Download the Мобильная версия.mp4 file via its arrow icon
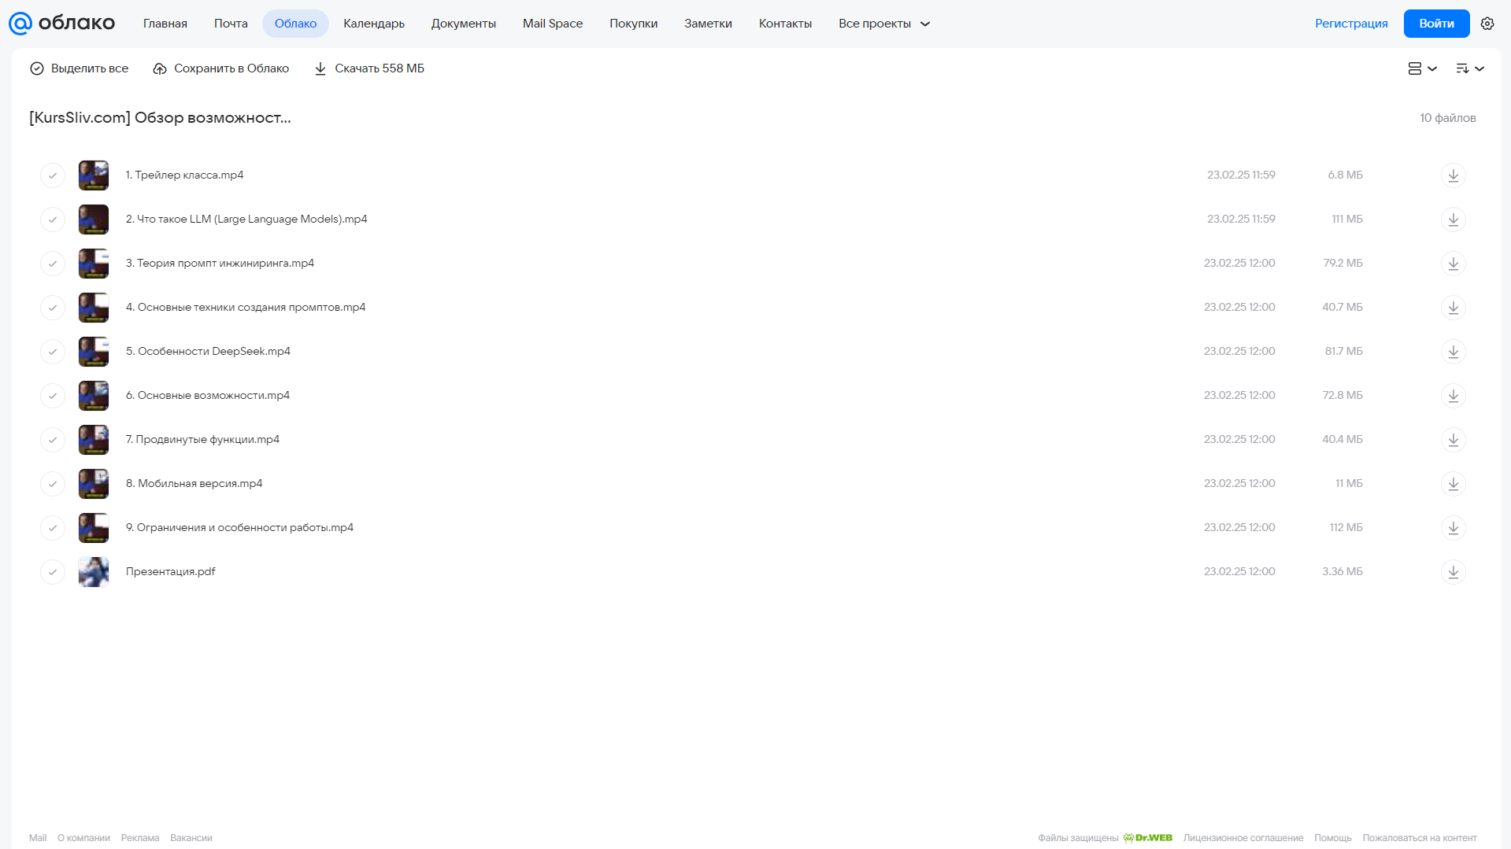Screen dimensions: 1511x849 coord(1453,484)
